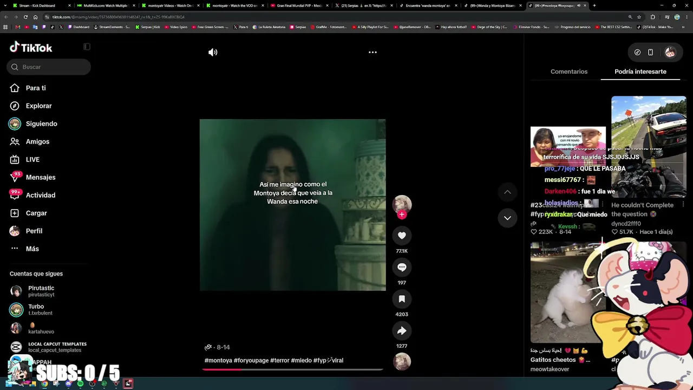693x390 pixels.
Task: Like the video with the heart icon
Action: 402,236
